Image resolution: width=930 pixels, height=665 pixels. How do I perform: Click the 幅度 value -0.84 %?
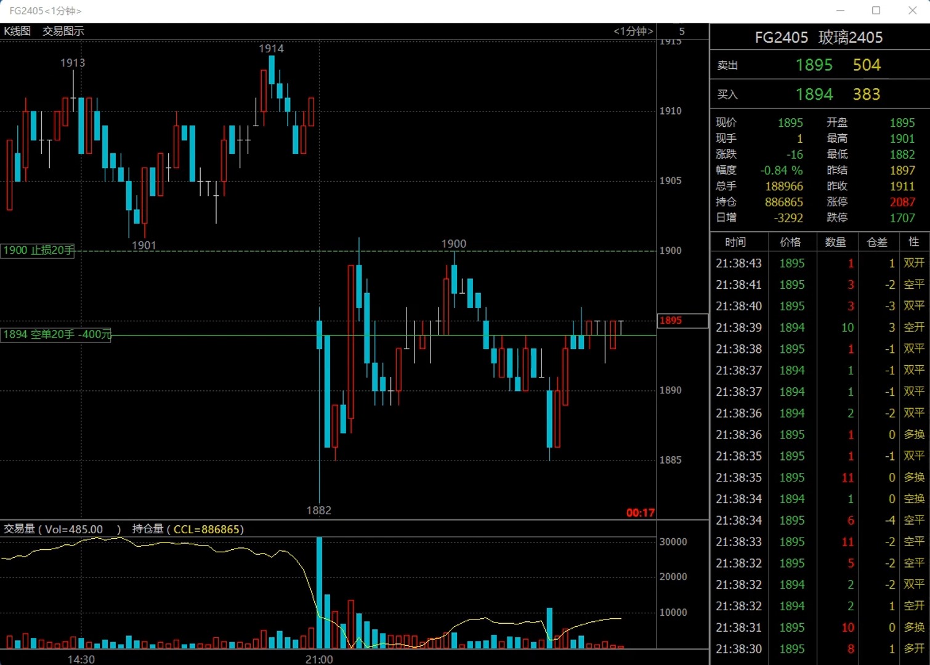click(x=781, y=170)
